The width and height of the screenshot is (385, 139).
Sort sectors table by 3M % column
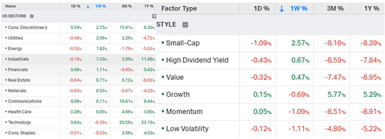click(126, 6)
